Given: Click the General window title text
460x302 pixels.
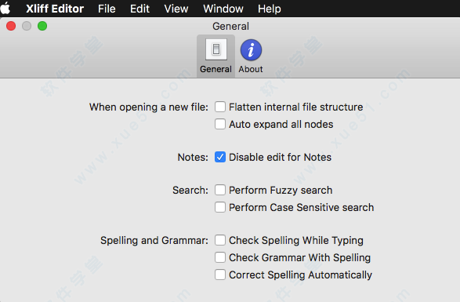Looking at the screenshot, I should [x=230, y=26].
